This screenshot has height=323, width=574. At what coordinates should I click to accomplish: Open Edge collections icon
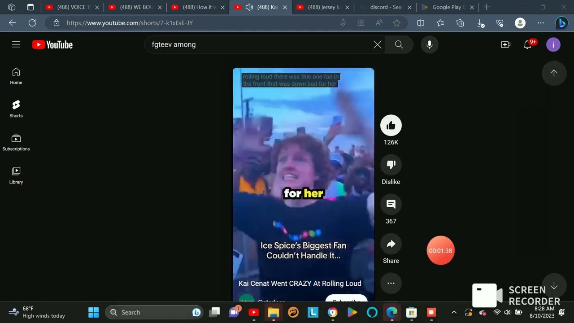pyautogui.click(x=460, y=23)
